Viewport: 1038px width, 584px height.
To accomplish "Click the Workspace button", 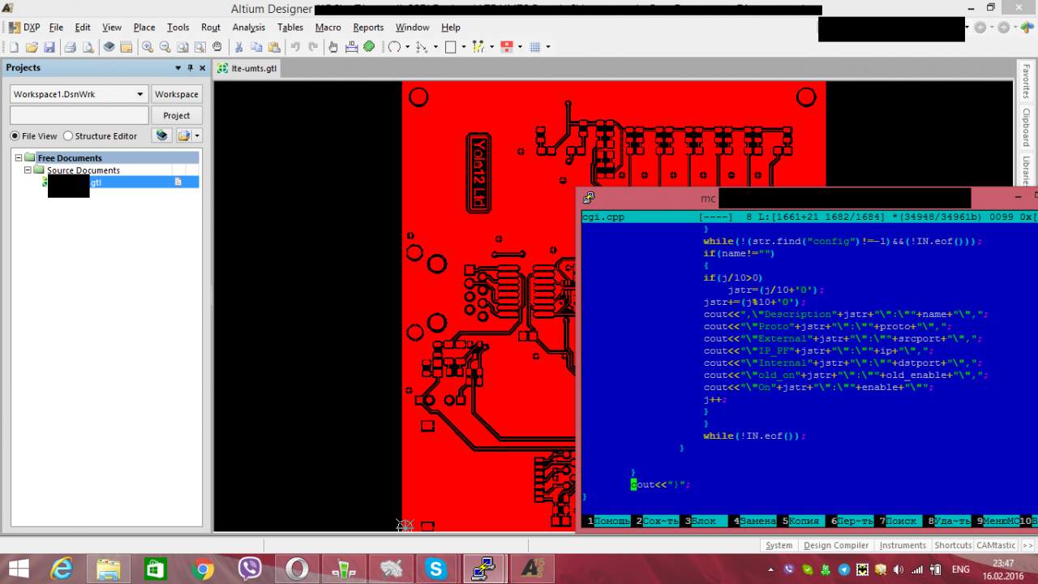I will (x=177, y=94).
